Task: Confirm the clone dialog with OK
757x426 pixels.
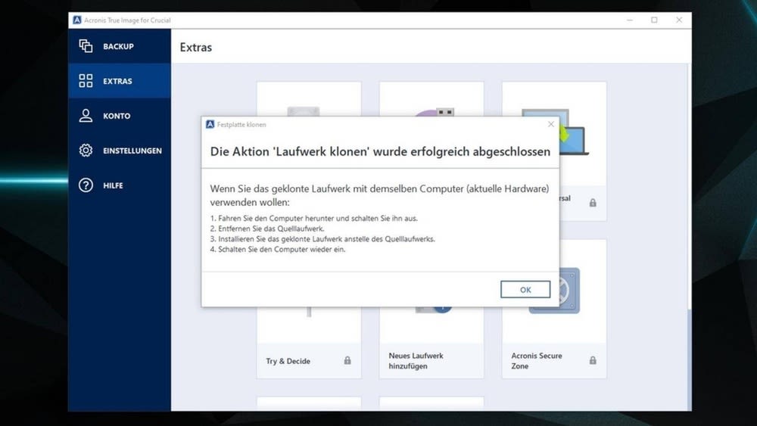Action: tap(525, 290)
